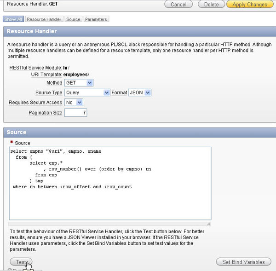Click the 'Resource Handler: GET' page title
Screen dimensions: 276x271
coord(32,4)
